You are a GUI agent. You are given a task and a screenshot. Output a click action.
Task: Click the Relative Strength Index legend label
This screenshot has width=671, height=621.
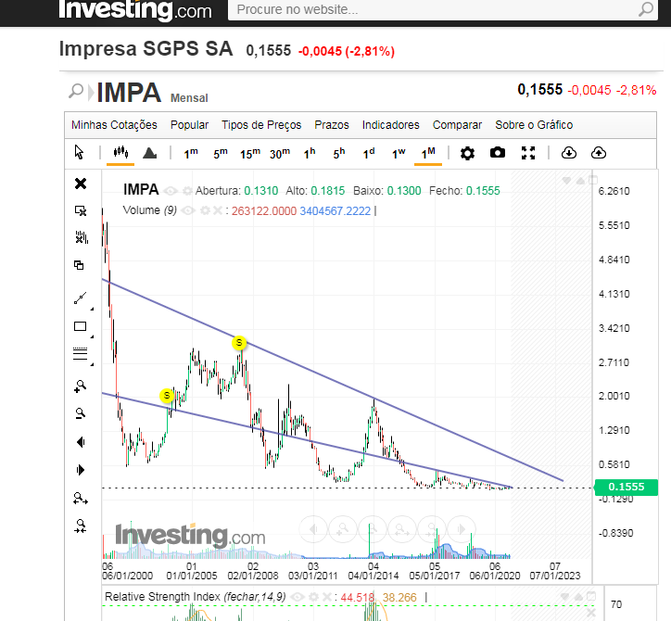196,597
